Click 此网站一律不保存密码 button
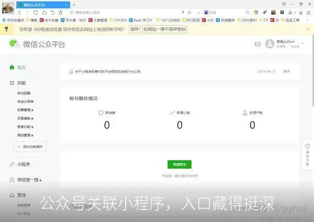 pyautogui.click(x=165, y=29)
